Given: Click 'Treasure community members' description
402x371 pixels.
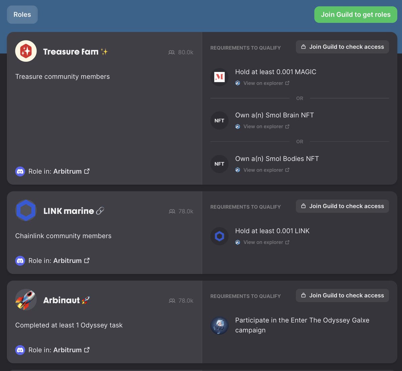Looking at the screenshot, I should coord(63,77).
